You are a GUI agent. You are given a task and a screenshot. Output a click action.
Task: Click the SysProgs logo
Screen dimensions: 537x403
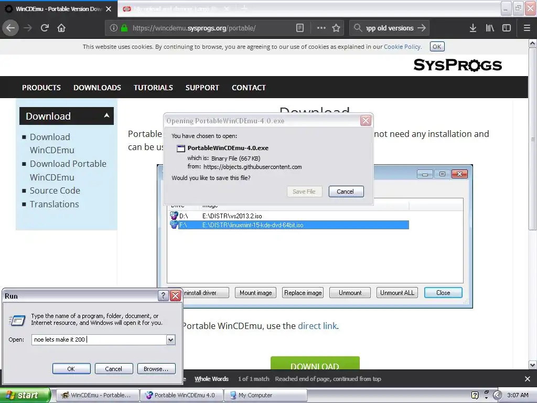click(457, 65)
